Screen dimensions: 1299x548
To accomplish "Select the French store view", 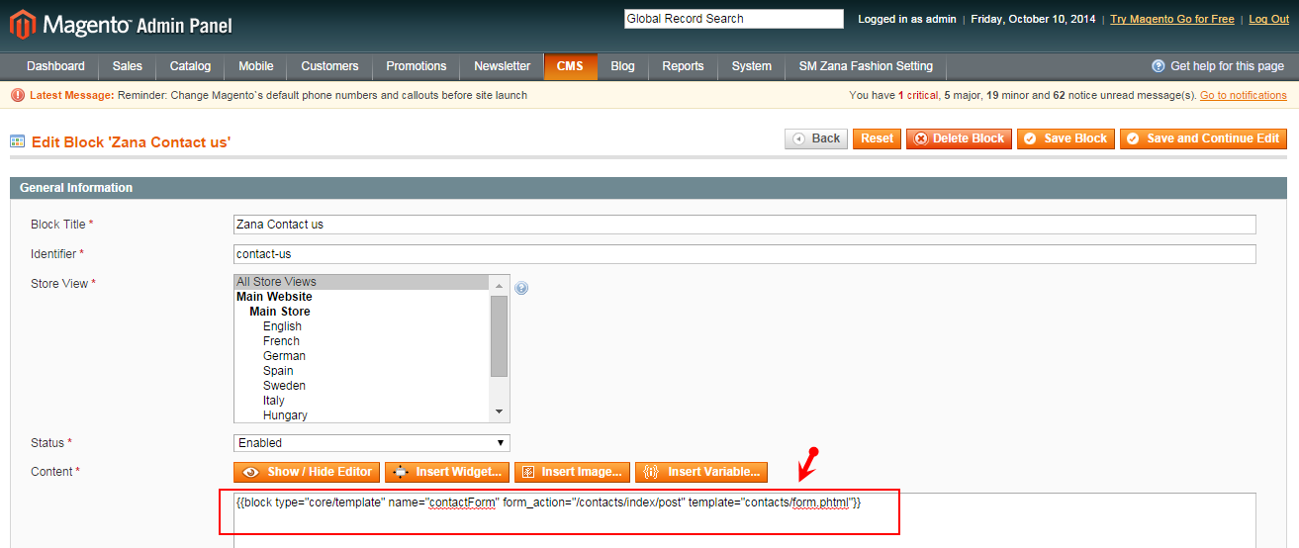I will [x=362, y=341].
